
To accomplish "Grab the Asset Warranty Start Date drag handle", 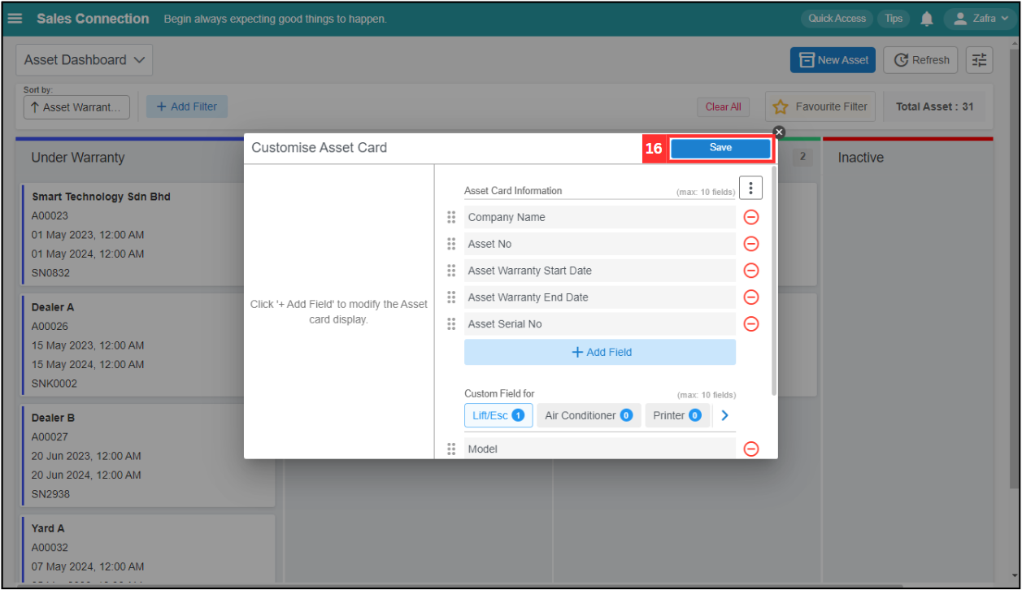I will tap(451, 271).
